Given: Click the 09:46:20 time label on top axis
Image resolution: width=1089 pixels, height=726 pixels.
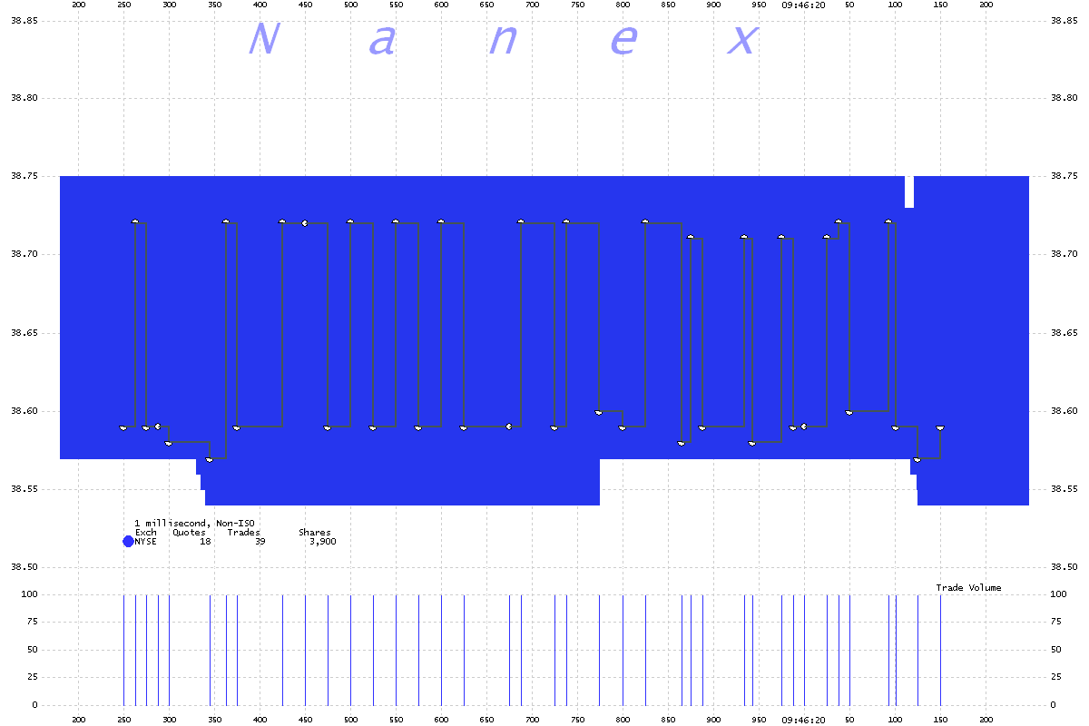Looking at the screenshot, I should (803, 5).
